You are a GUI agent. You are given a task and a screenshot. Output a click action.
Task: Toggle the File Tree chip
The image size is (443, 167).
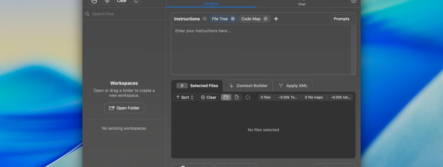tap(224, 19)
